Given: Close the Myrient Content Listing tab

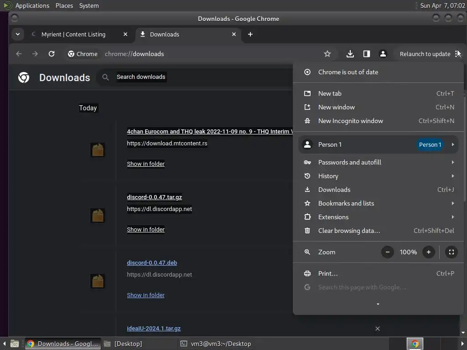Looking at the screenshot, I should [125, 34].
